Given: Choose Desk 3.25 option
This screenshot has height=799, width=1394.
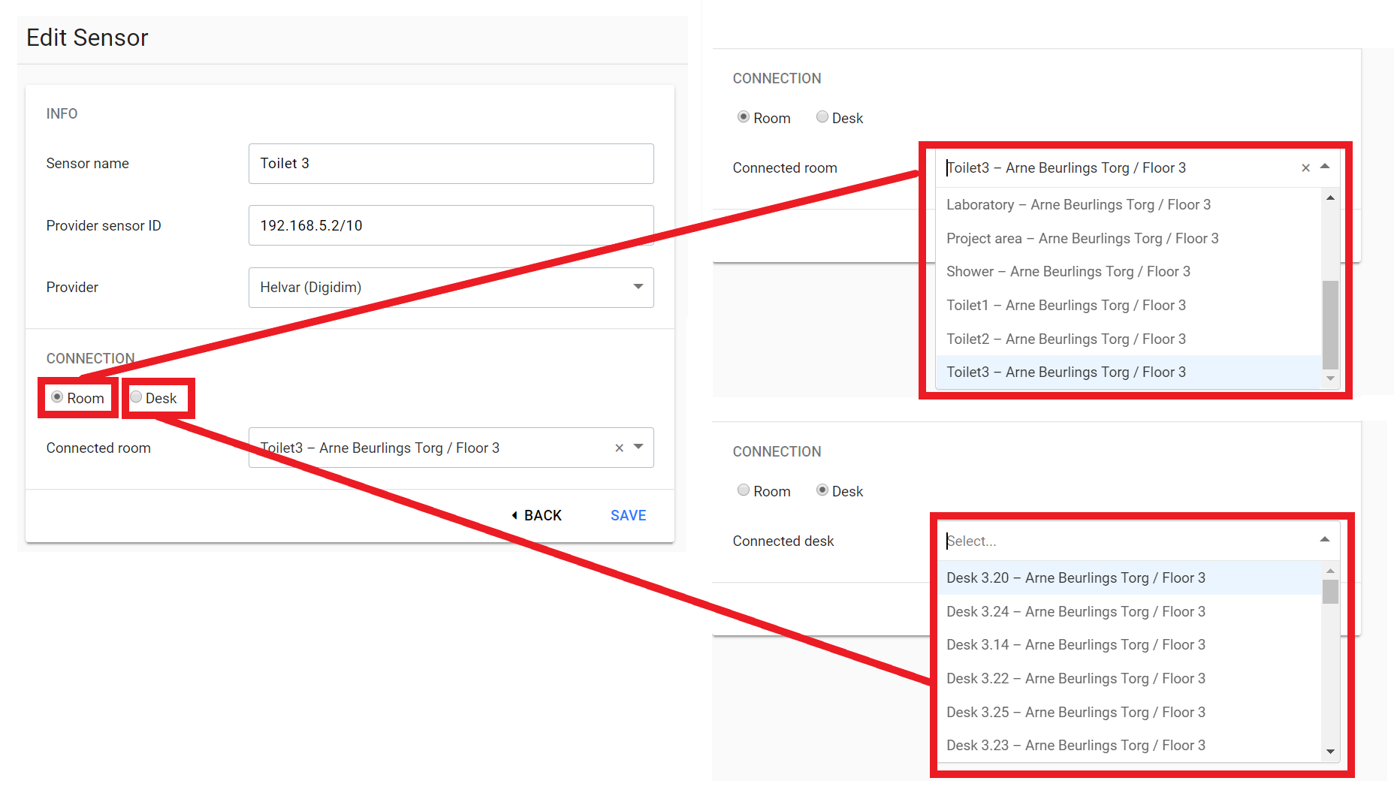Looking at the screenshot, I should (x=1128, y=713).
